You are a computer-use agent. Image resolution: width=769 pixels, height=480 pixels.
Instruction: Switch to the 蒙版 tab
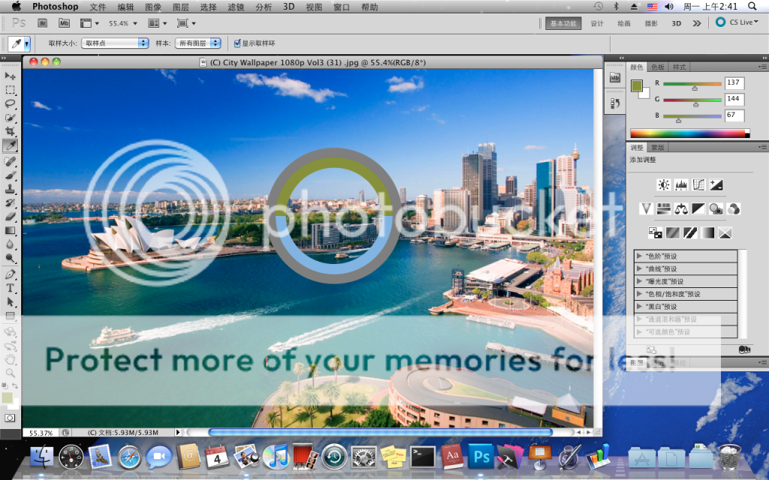point(658,148)
